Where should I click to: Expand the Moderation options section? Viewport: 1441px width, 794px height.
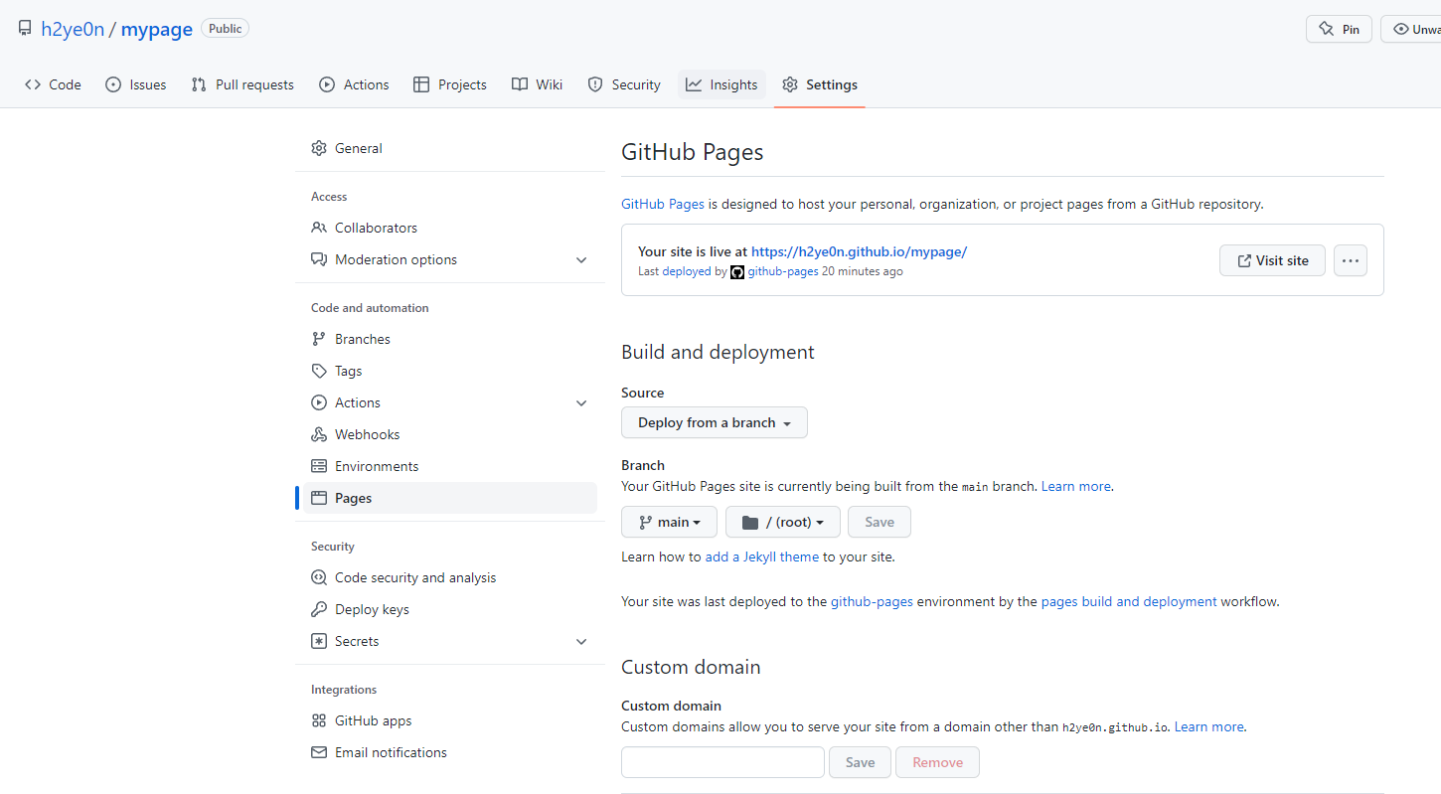click(x=581, y=259)
